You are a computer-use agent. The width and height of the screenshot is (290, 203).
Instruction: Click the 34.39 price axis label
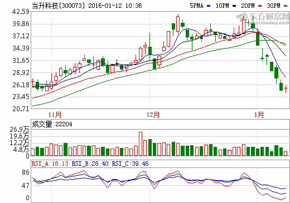tap(21, 48)
